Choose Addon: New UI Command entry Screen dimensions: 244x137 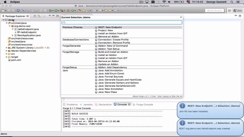point(113,46)
